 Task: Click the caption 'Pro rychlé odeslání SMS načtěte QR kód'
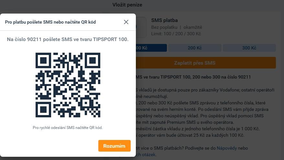click(68, 128)
